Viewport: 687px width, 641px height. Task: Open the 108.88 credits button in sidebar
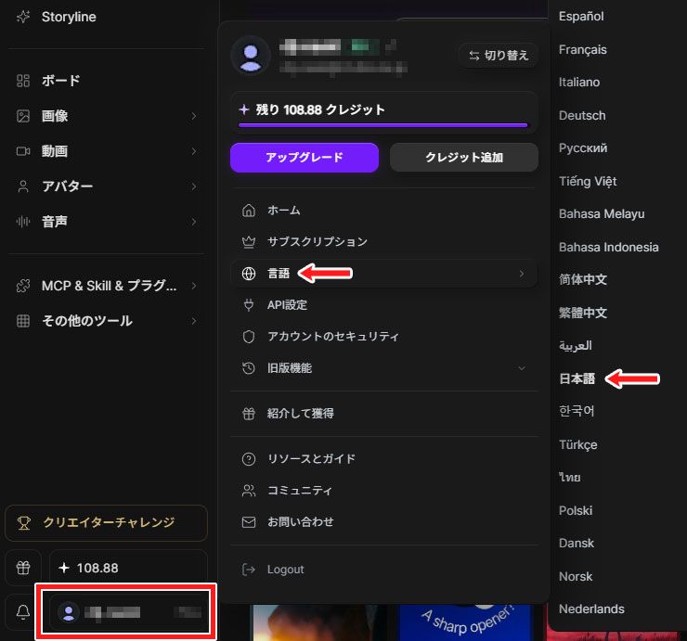(x=128, y=568)
